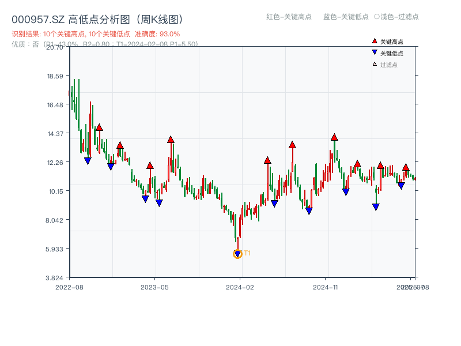Click the red triangle on the rightmost 2025 peak
This screenshot has width=461, height=346.
pos(405,167)
